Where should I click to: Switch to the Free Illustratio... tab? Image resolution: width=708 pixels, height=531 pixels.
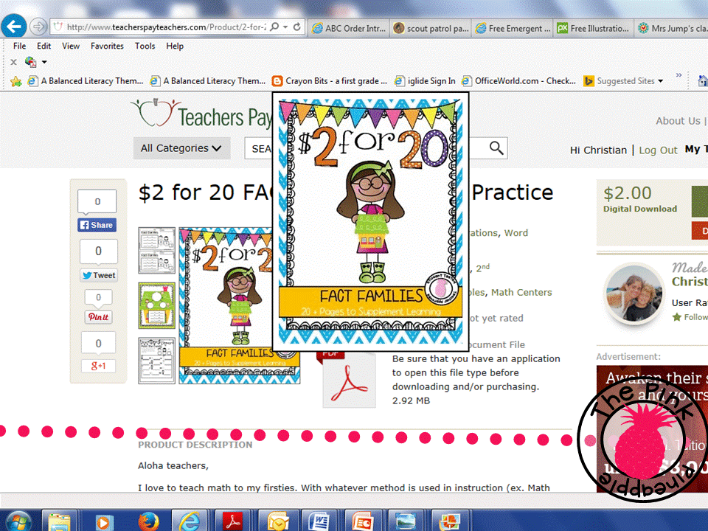pyautogui.click(x=594, y=28)
